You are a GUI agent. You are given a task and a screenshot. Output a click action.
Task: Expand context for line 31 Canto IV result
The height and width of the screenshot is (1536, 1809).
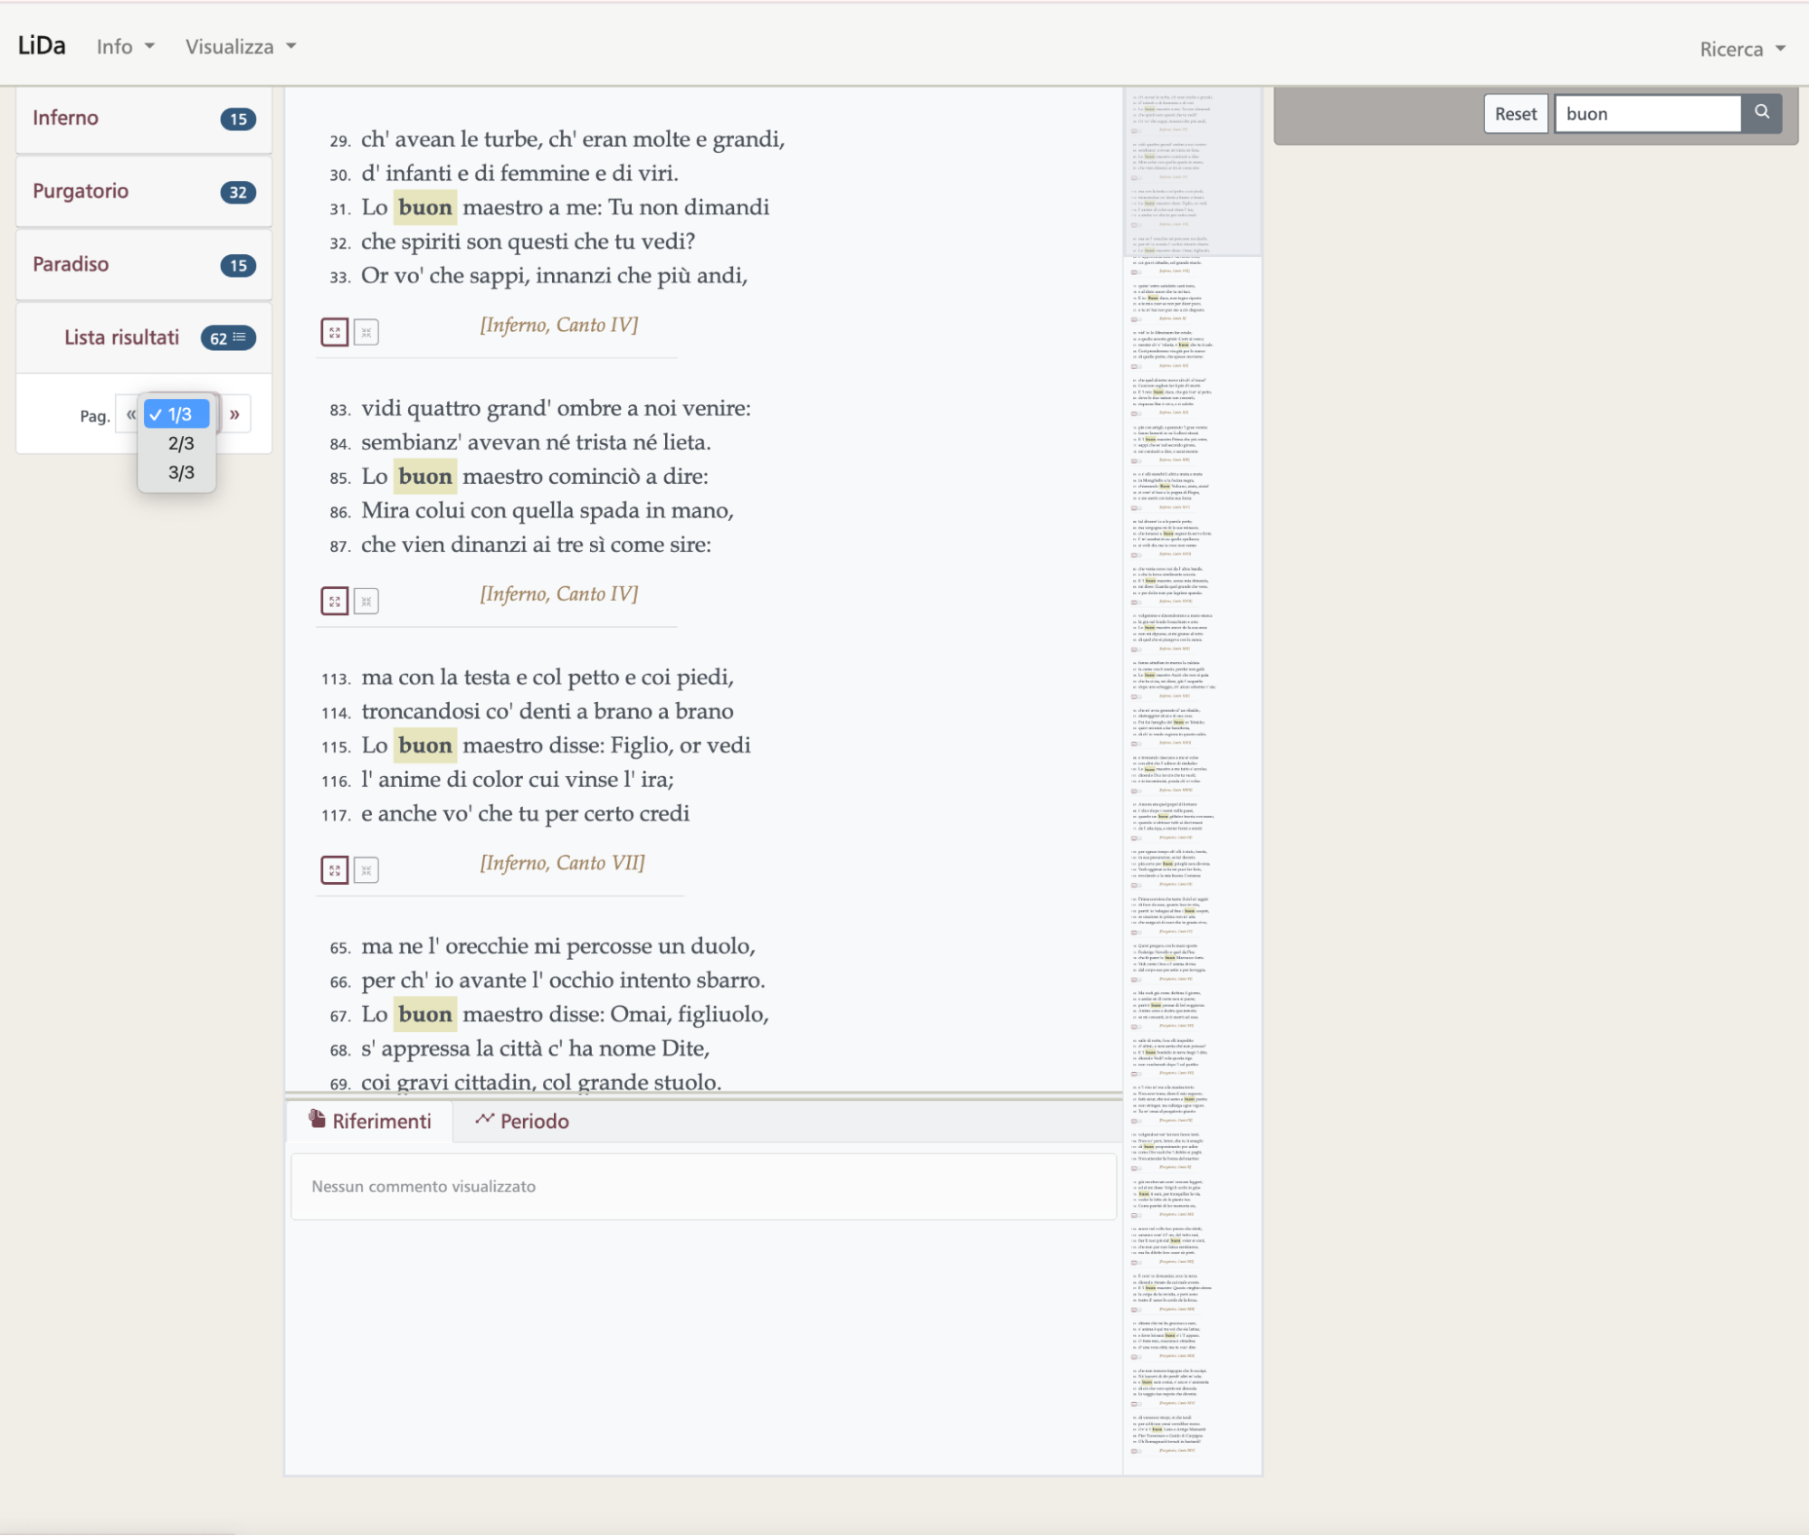[x=335, y=332]
